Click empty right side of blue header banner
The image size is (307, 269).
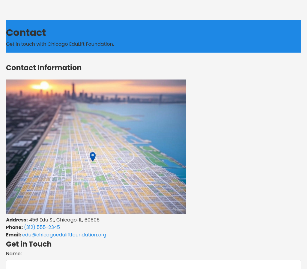[240, 36]
